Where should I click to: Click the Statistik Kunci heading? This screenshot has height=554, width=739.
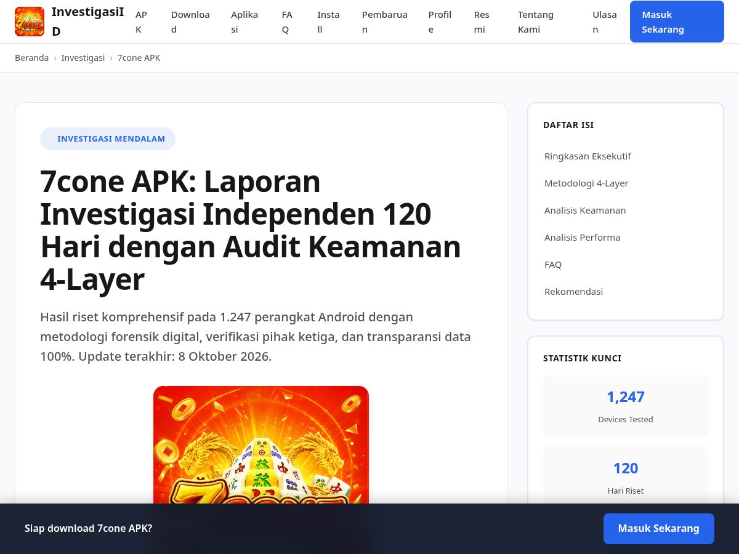coord(582,358)
